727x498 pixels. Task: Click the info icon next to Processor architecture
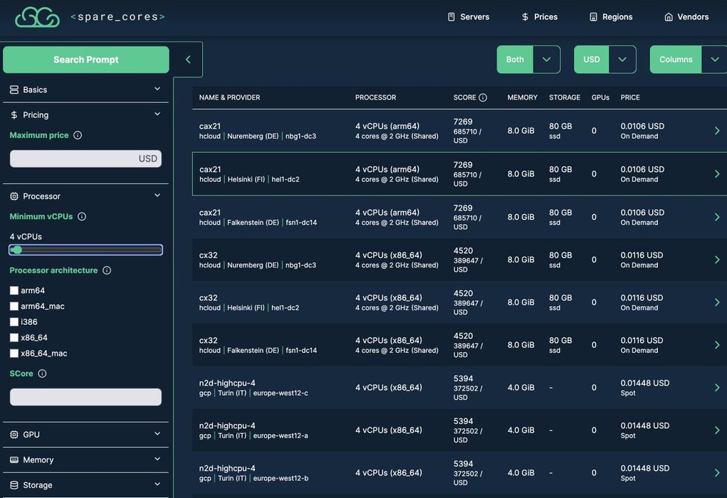[107, 270]
